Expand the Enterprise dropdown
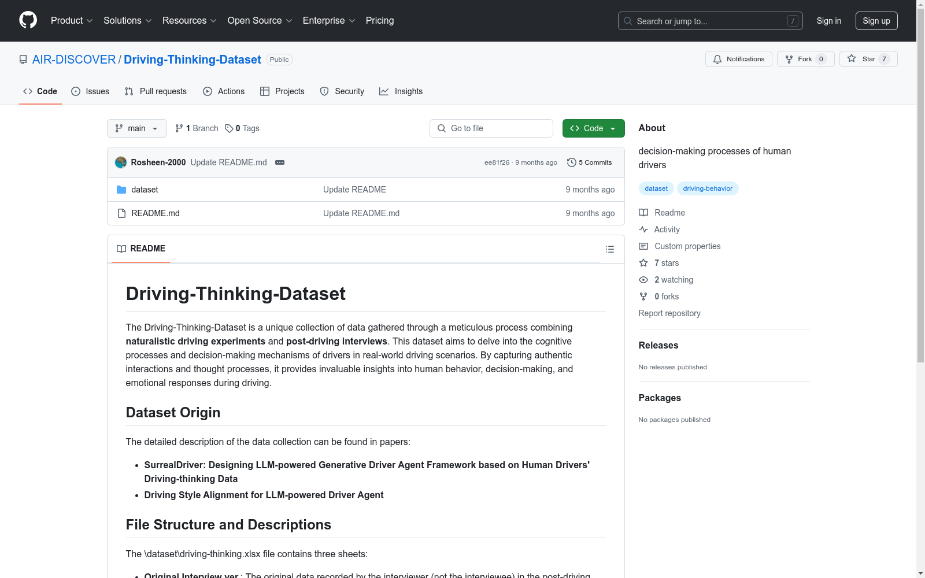Screen dimensions: 925x578 [329, 21]
